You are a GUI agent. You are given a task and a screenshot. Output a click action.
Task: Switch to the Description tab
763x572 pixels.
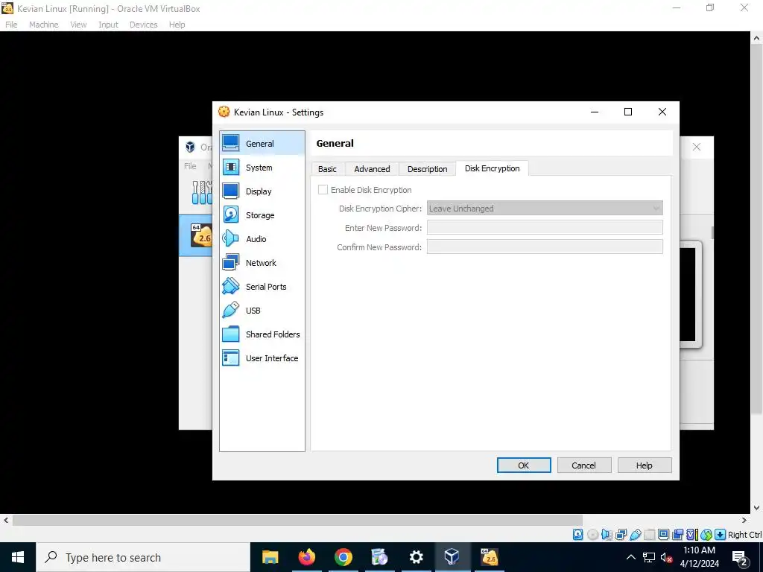pos(427,169)
